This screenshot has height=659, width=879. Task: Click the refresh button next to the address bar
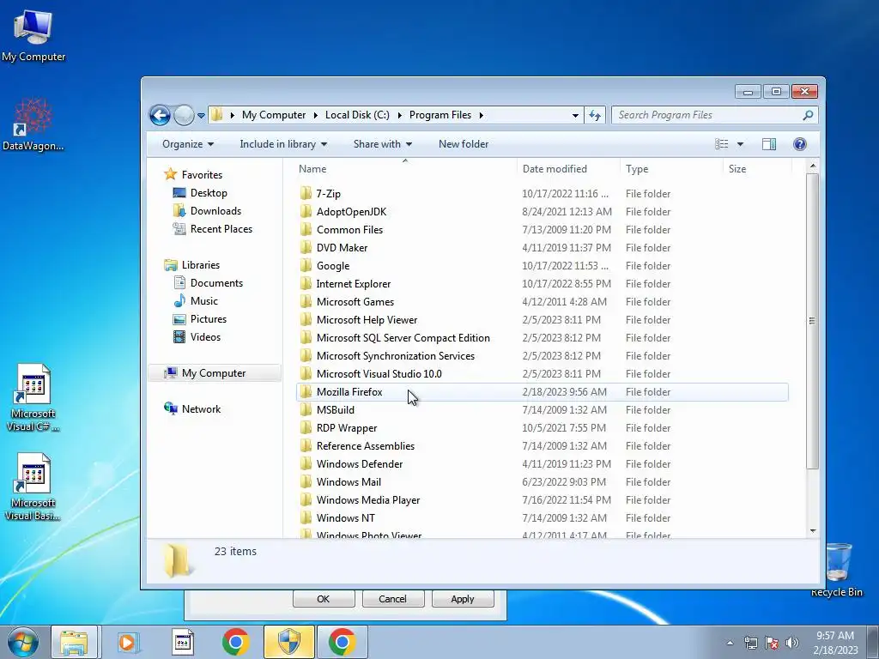tap(595, 116)
